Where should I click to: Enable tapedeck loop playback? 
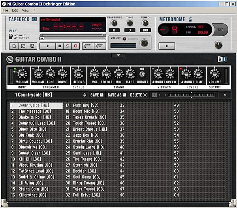coord(68,46)
